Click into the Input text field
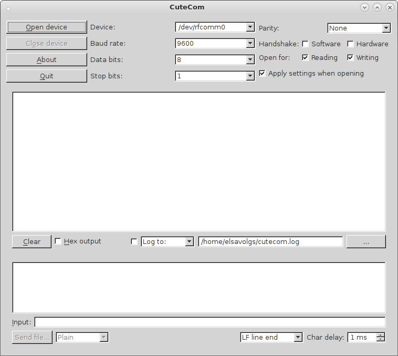The height and width of the screenshot is (356, 398). (x=210, y=322)
